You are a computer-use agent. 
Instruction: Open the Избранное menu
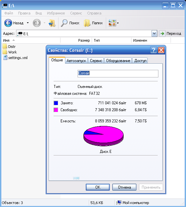(56, 13)
